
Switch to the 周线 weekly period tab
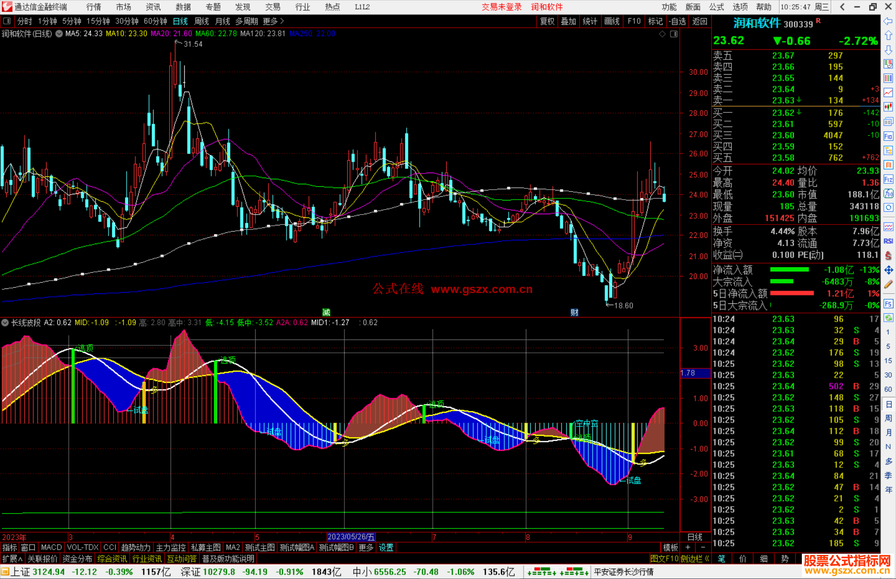pos(202,21)
